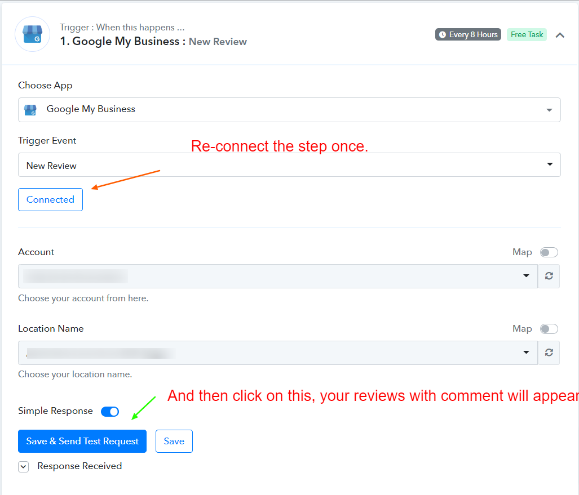This screenshot has height=495, width=579.
Task: Click the Free Task badge
Action: (527, 34)
